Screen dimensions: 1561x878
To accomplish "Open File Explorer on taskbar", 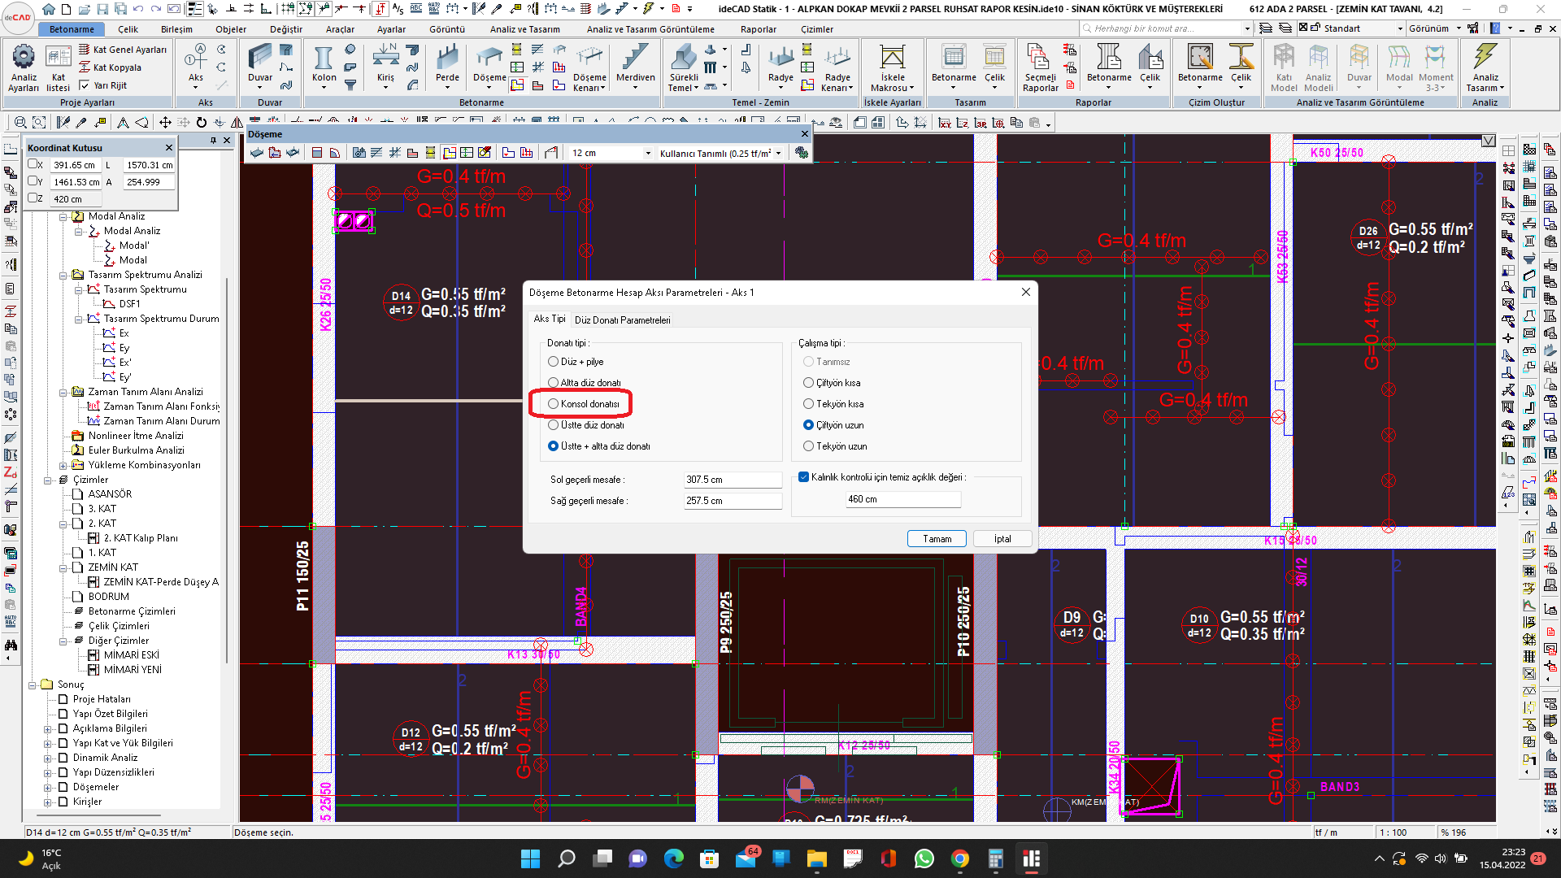I will (x=816, y=858).
